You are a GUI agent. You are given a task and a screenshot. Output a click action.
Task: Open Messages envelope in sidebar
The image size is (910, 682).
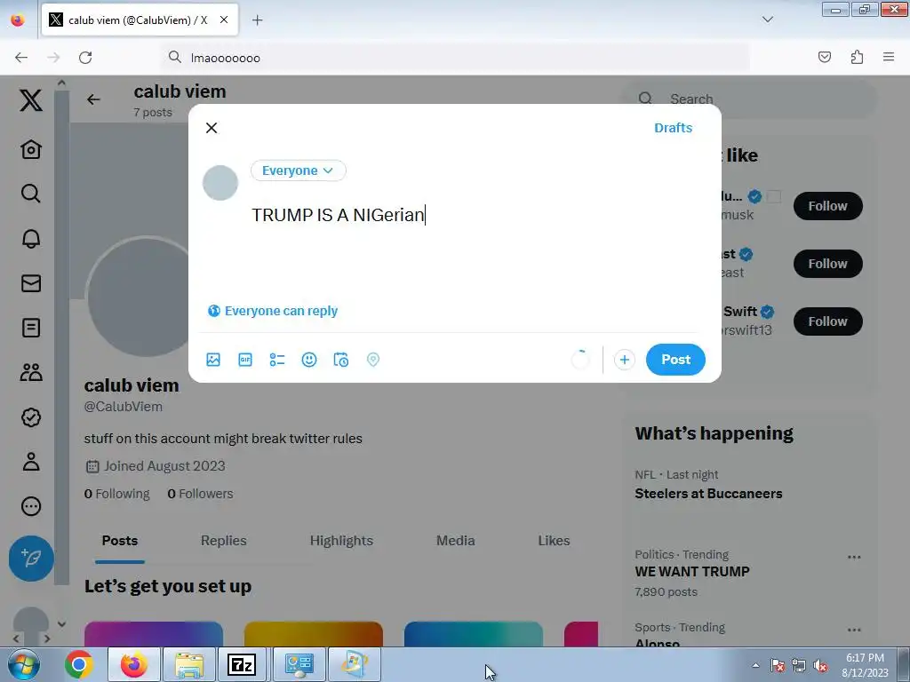[31, 283]
